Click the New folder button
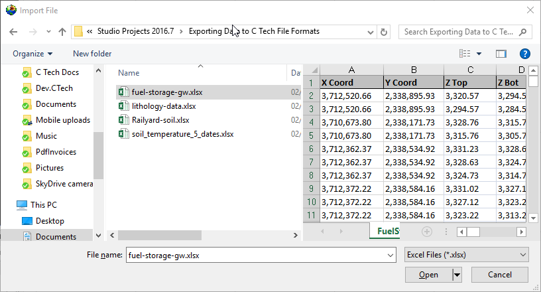The image size is (541, 292). pos(92,54)
